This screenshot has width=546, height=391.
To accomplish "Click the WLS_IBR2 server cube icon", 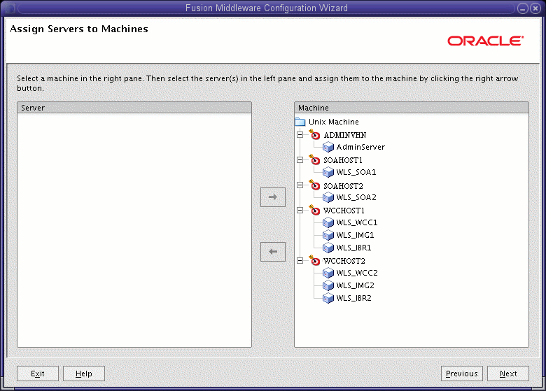I will click(x=328, y=298).
